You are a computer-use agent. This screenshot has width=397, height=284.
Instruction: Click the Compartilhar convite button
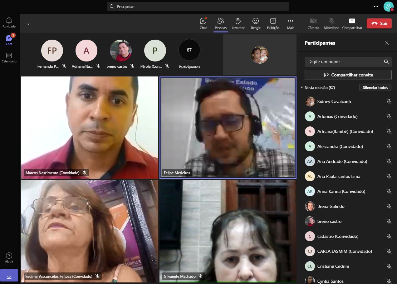(x=348, y=75)
